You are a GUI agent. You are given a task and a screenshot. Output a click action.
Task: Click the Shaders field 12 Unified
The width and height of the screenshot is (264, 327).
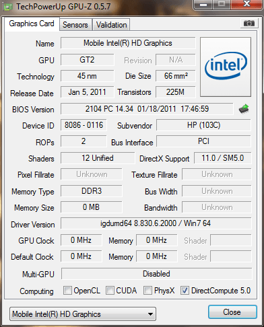(98, 158)
